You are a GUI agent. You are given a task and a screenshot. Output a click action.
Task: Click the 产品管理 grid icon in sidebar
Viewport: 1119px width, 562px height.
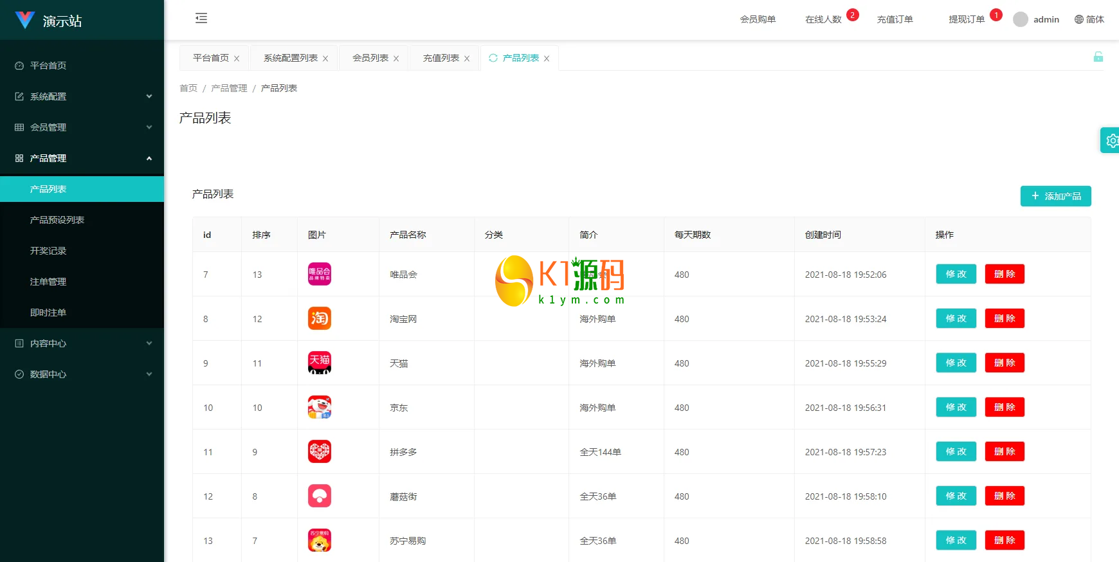tap(19, 158)
